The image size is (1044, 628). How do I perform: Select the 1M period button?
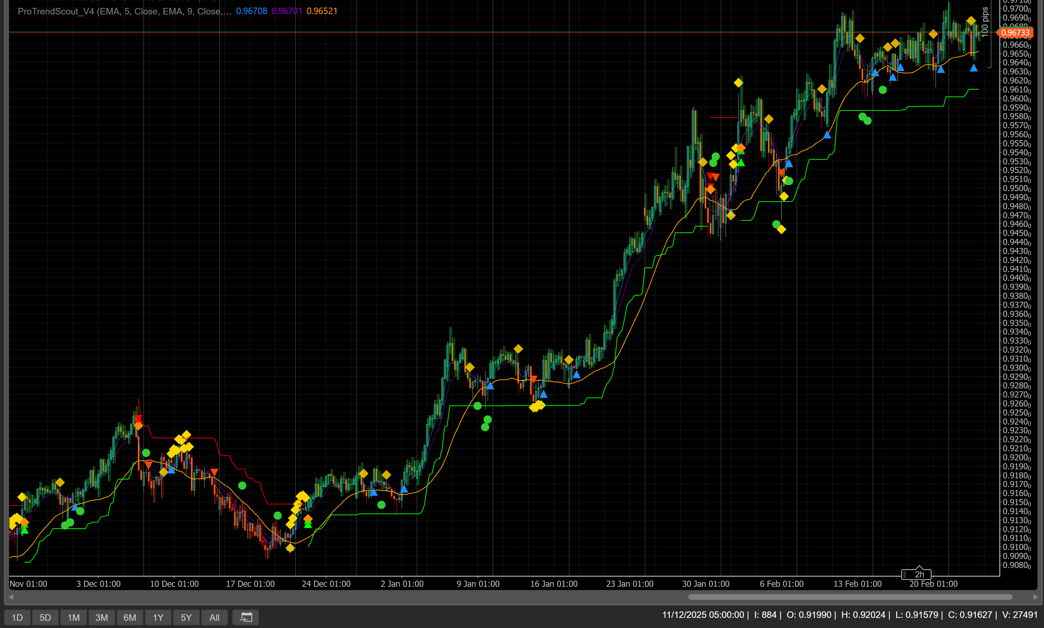point(73,618)
